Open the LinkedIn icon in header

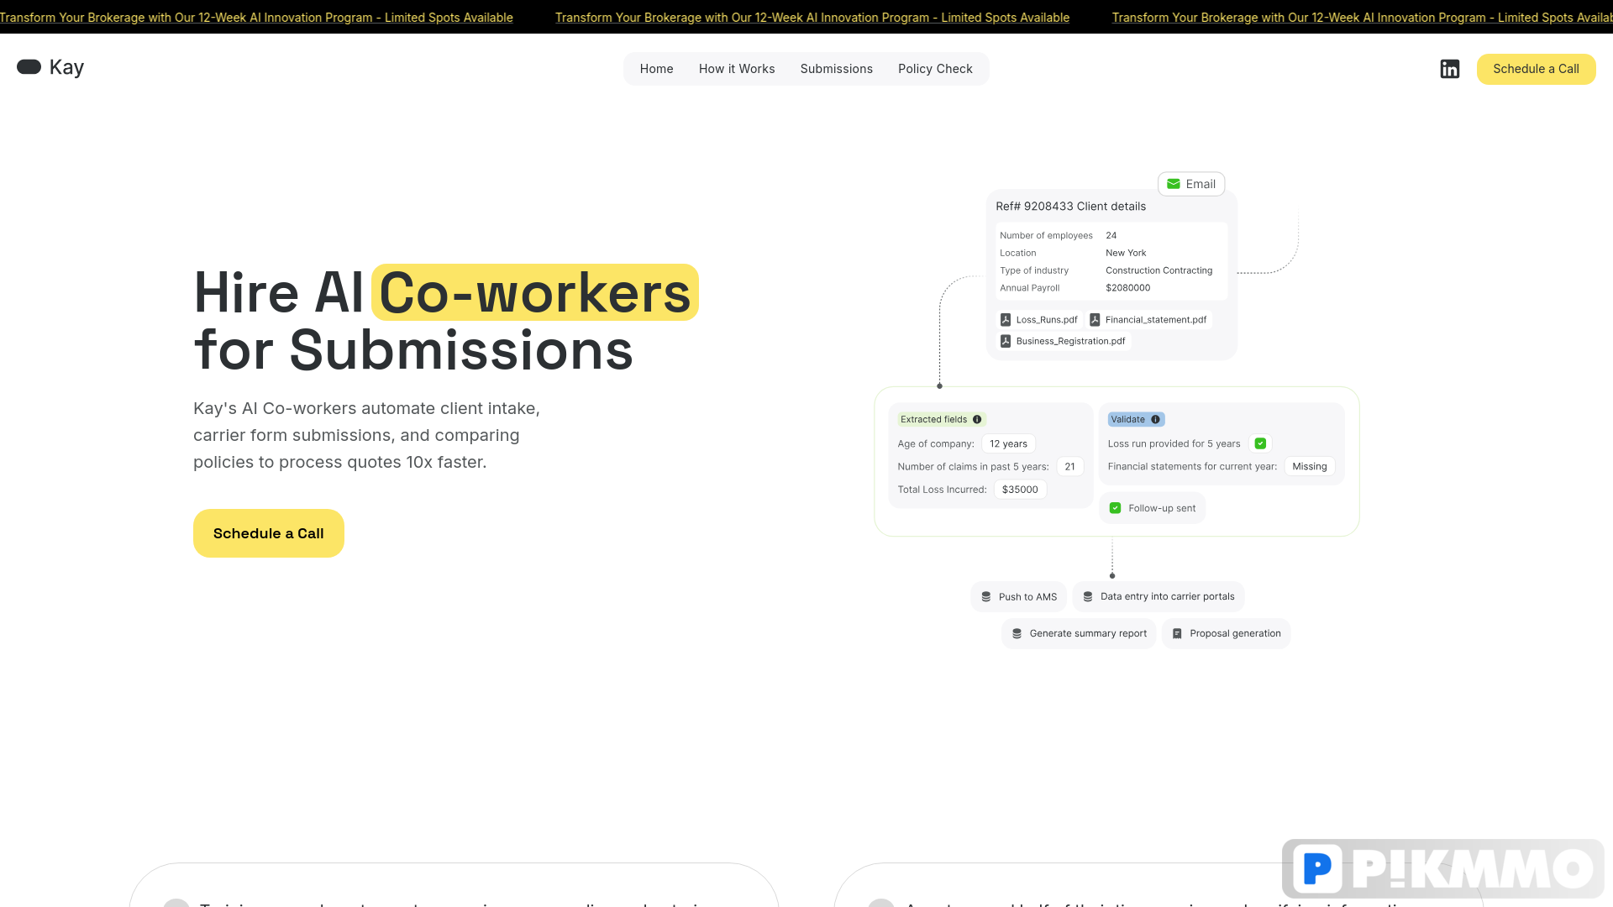(x=1450, y=69)
